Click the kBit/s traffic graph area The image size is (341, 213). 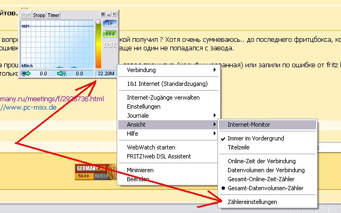(x=57, y=44)
